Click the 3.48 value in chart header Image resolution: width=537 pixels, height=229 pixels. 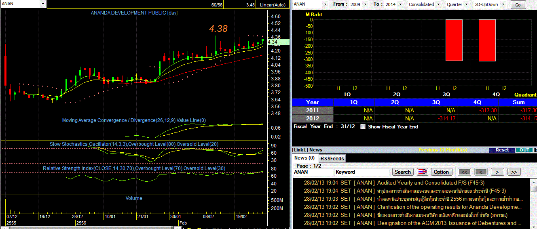[250, 5]
